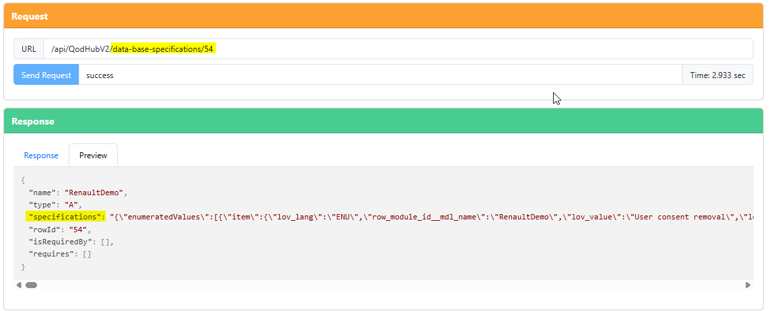769x311 pixels.
Task: Click the horizontal scrollbar thumb
Action: pos(31,285)
